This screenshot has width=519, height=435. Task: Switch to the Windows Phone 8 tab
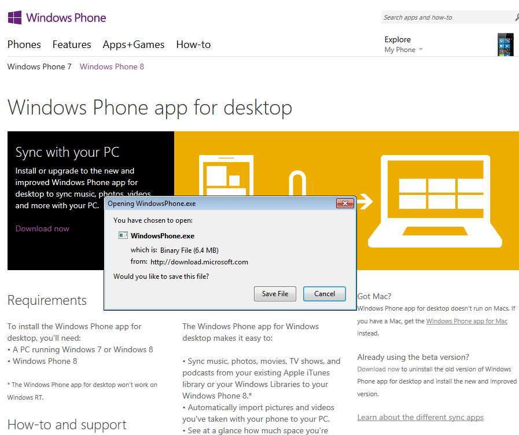tap(111, 67)
